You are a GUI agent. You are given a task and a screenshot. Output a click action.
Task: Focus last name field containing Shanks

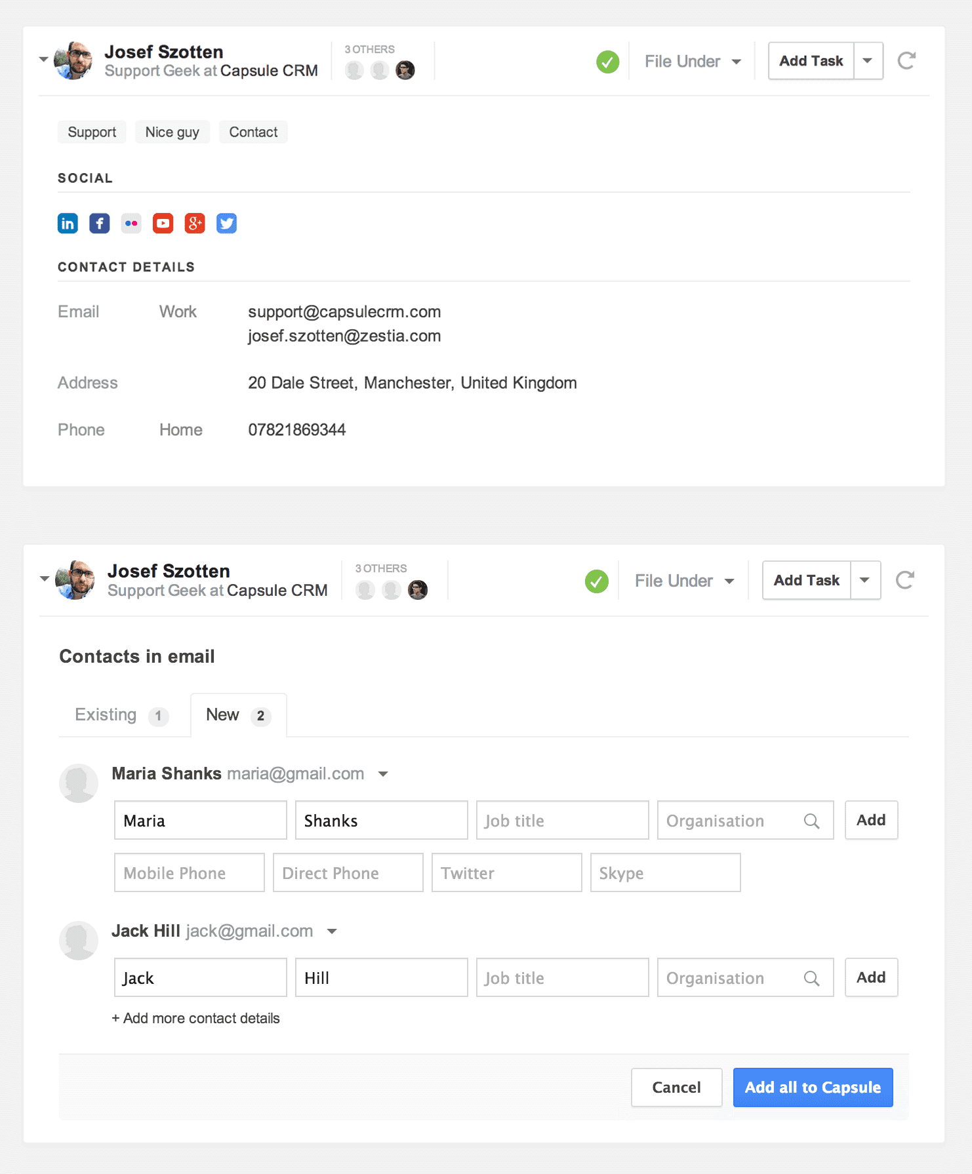[x=382, y=820]
